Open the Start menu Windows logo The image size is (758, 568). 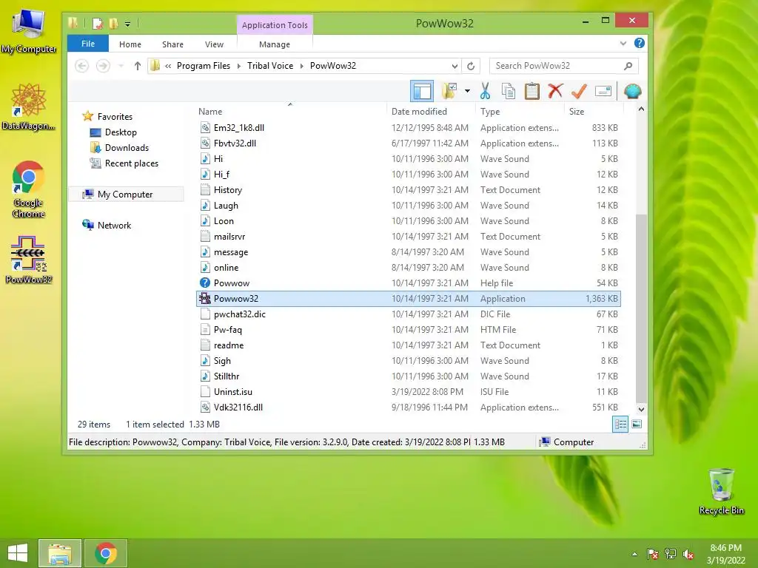coord(18,553)
